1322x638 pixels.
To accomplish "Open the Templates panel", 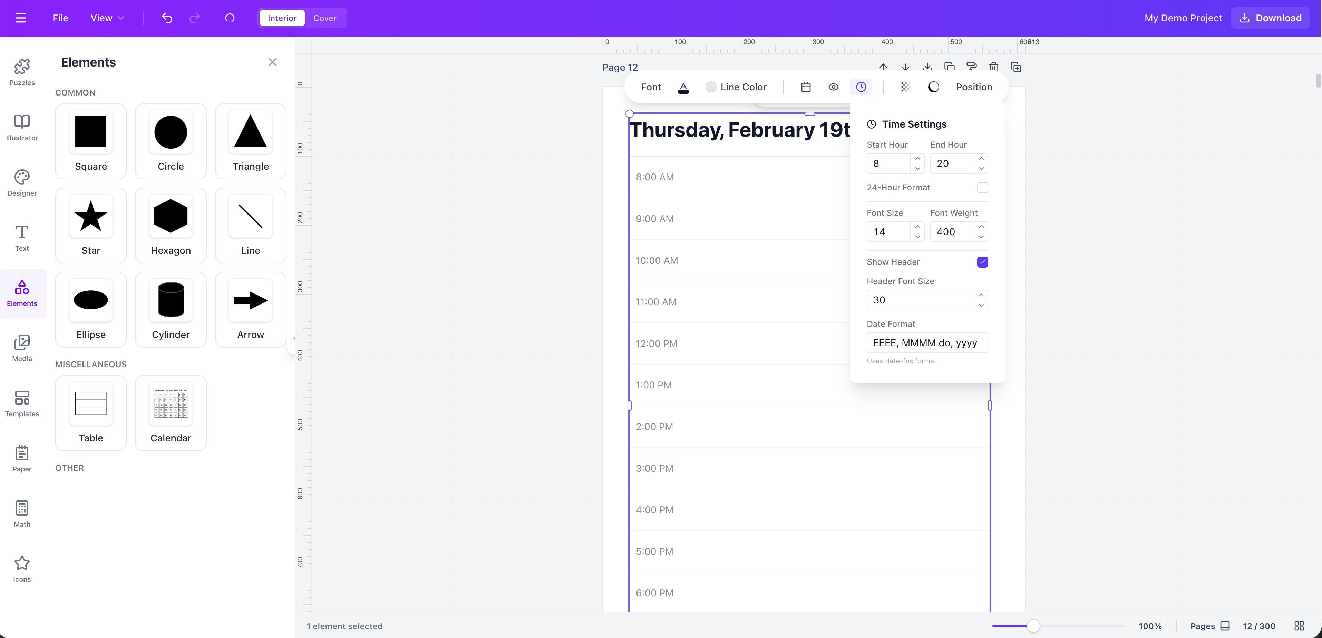I will click(x=21, y=403).
